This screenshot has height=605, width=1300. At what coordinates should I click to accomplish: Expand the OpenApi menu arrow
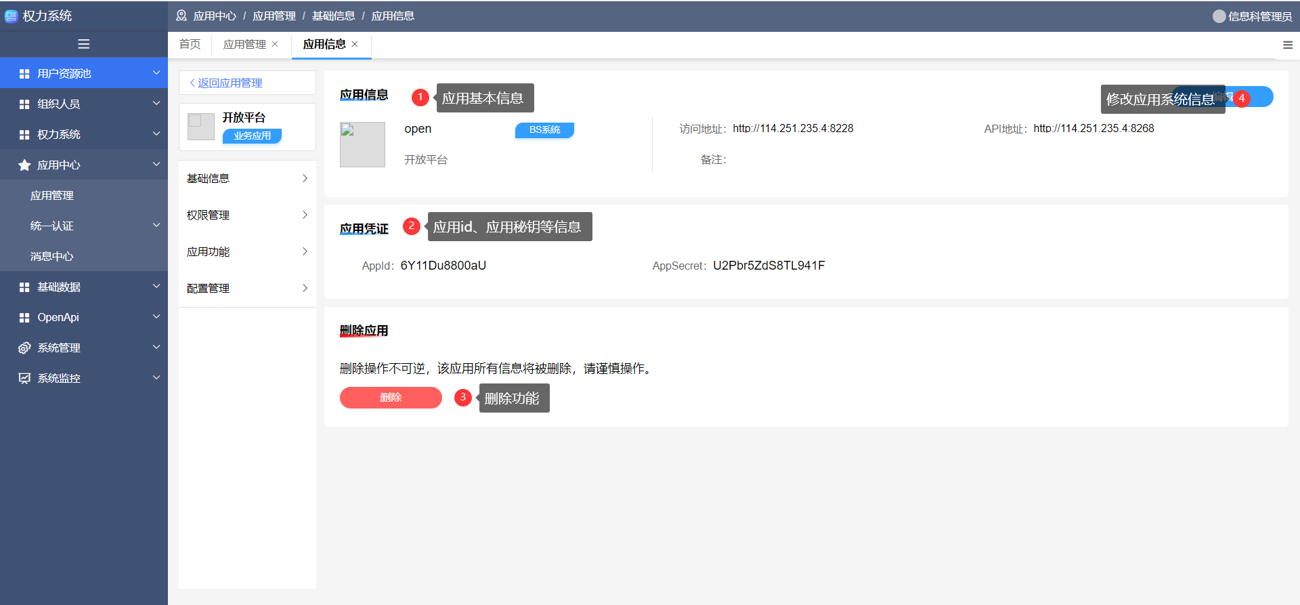pos(156,316)
